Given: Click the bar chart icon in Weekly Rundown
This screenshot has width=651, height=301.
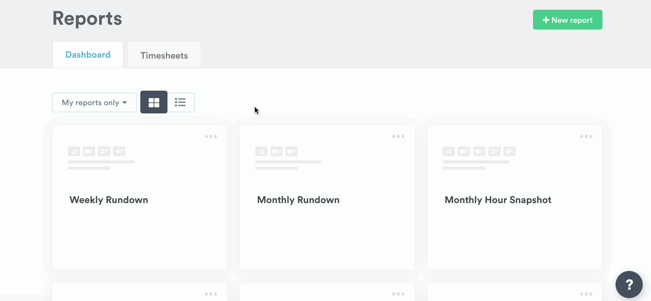Looking at the screenshot, I should [x=74, y=151].
